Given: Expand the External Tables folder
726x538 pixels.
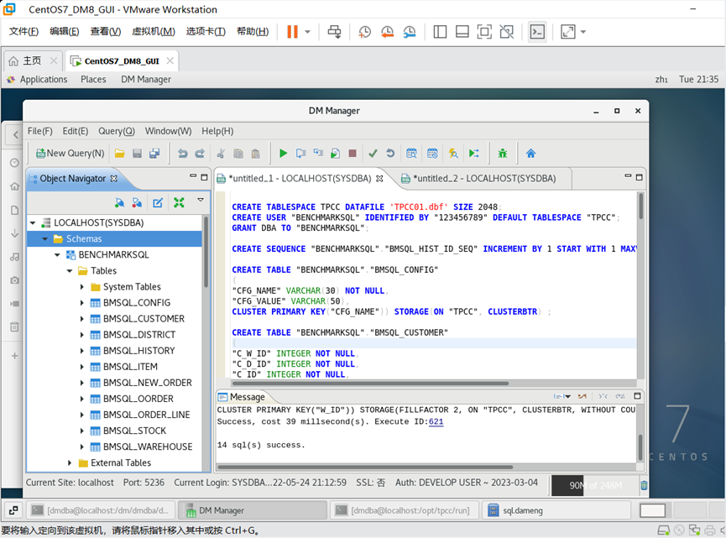Looking at the screenshot, I should (x=71, y=462).
